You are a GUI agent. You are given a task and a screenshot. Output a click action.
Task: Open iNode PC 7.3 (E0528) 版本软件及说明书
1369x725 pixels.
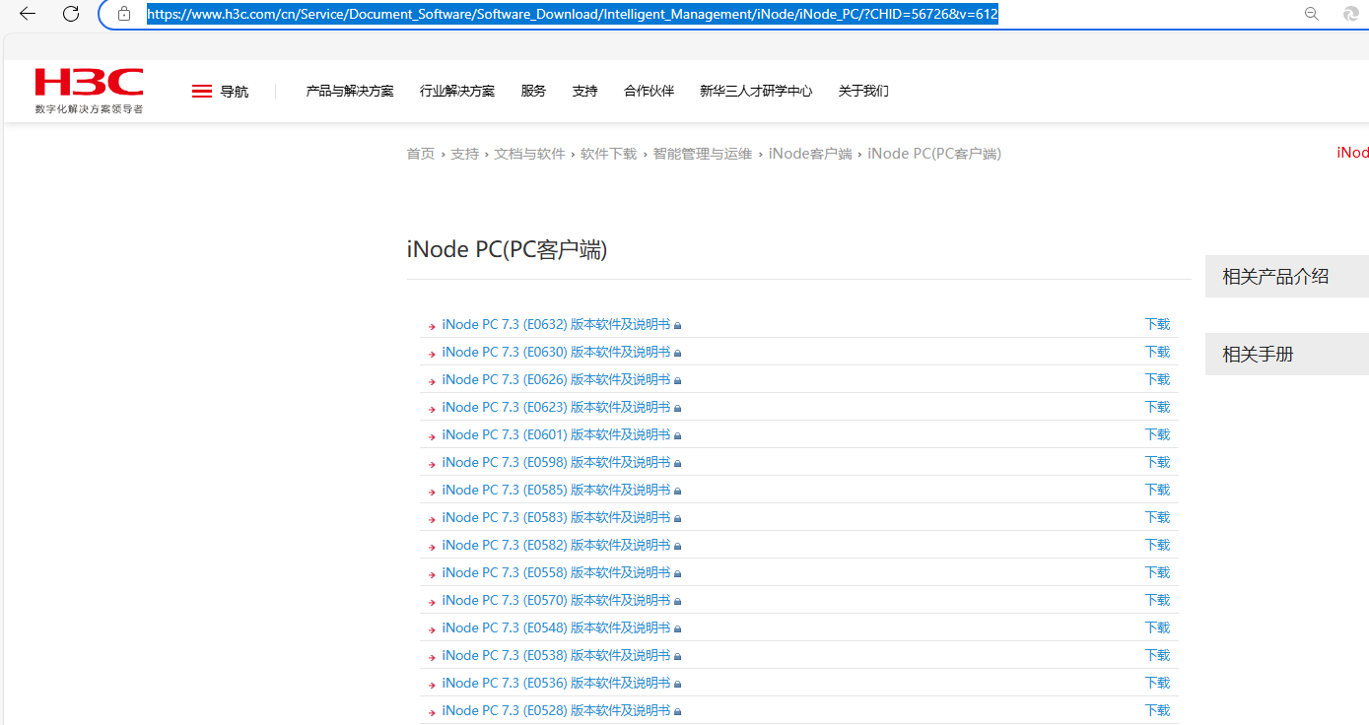[556, 710]
